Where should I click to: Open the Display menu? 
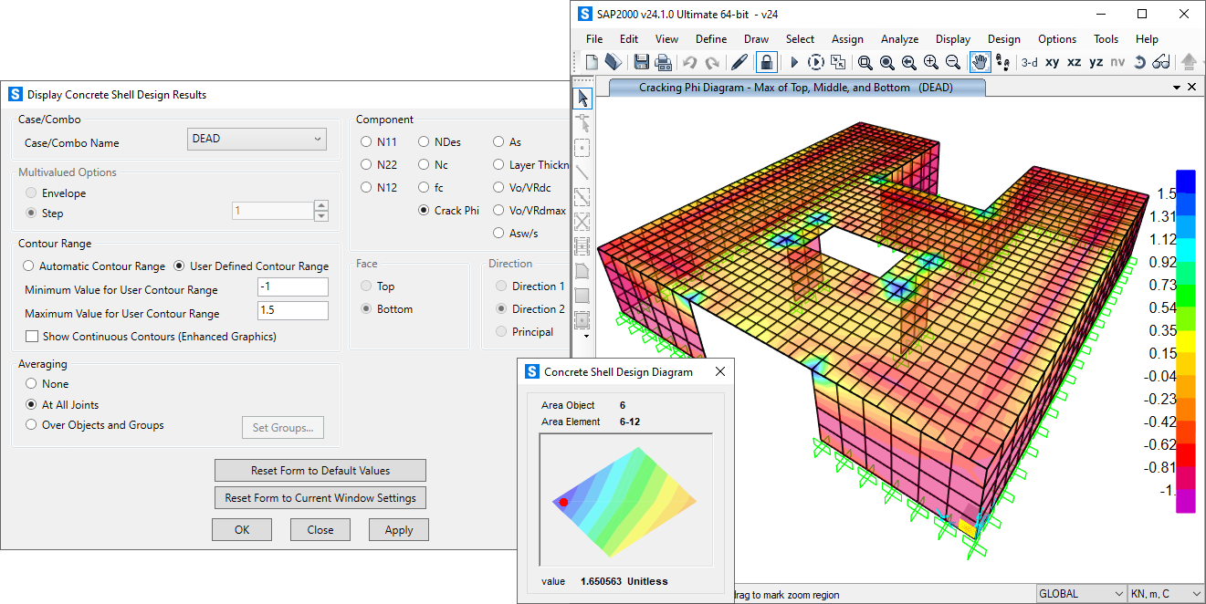point(952,39)
